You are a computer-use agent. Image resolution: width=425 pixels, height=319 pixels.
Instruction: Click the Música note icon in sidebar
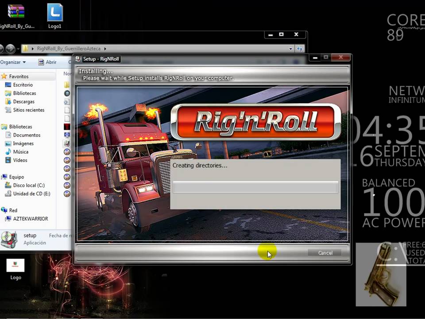click(x=8, y=152)
